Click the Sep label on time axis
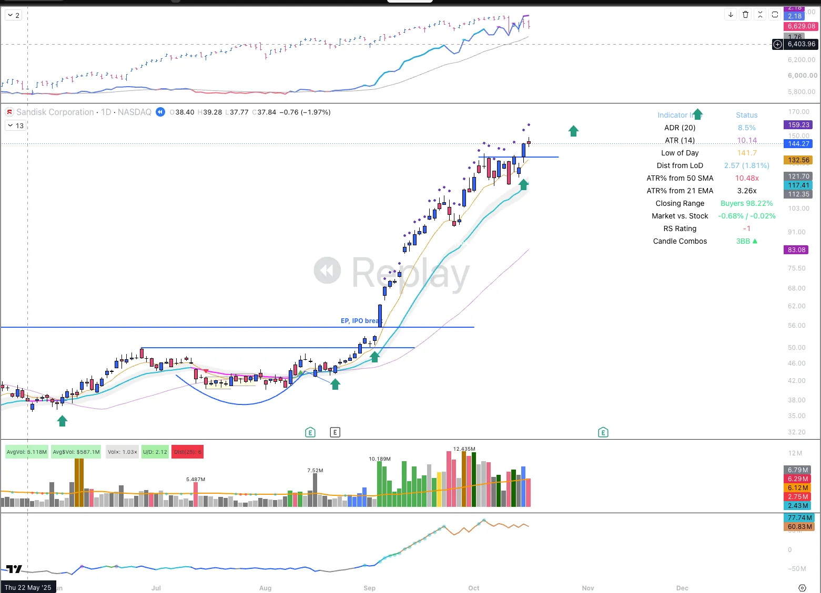The width and height of the screenshot is (821, 593). tap(370, 588)
